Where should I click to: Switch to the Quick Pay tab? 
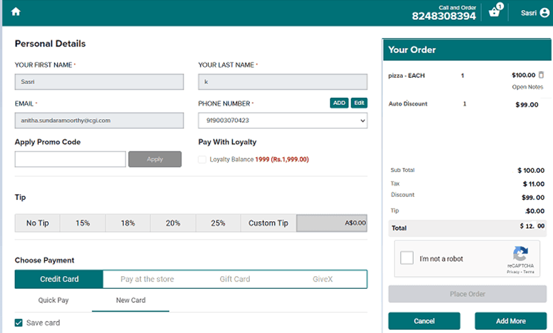(53, 300)
